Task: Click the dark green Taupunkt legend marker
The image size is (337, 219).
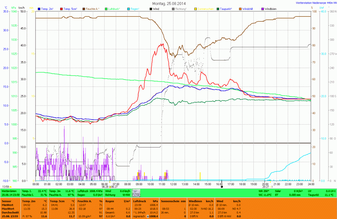Action: click(218, 9)
